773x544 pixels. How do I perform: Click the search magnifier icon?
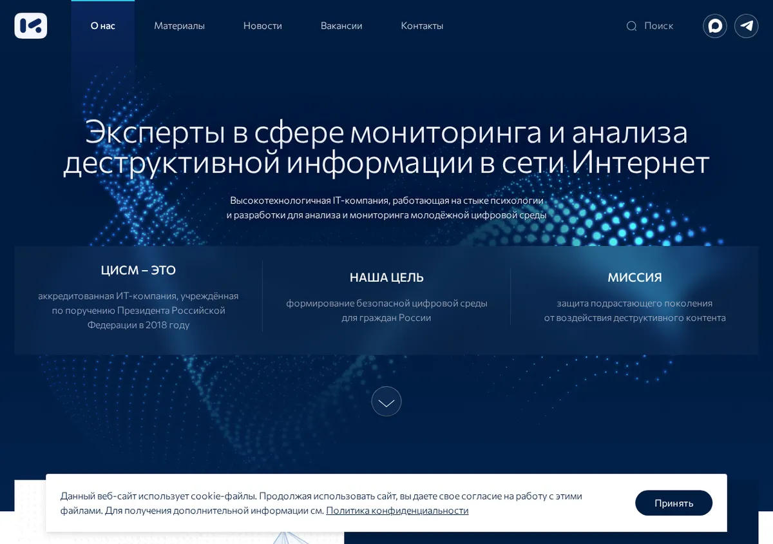tap(631, 26)
